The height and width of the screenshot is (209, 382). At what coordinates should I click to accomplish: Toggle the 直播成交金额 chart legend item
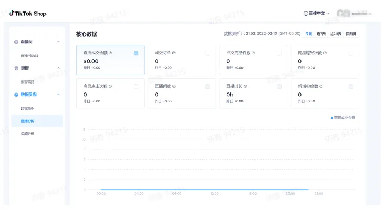coord(343,118)
